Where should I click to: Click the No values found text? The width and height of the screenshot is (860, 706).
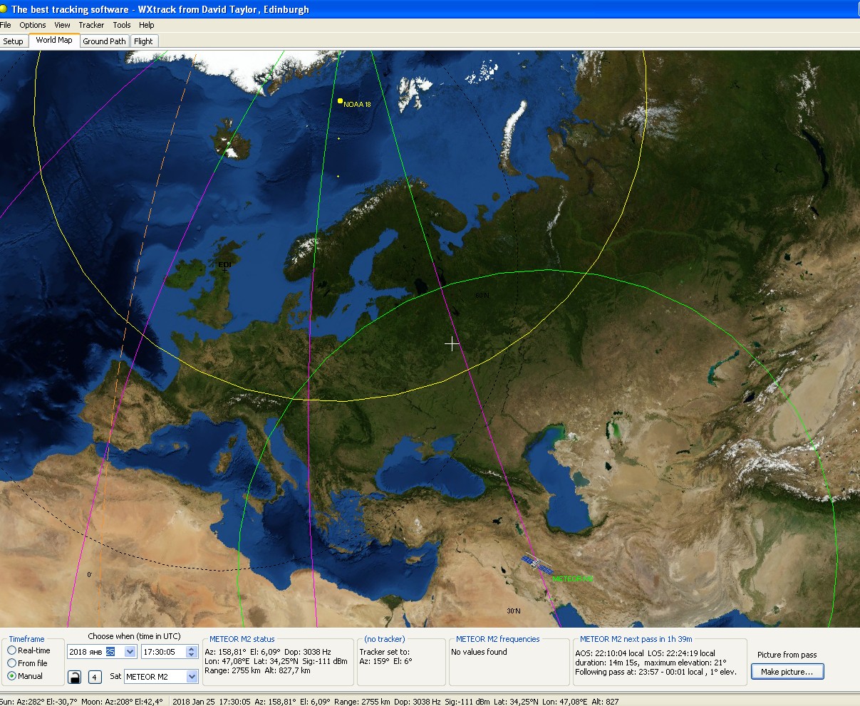click(x=479, y=652)
